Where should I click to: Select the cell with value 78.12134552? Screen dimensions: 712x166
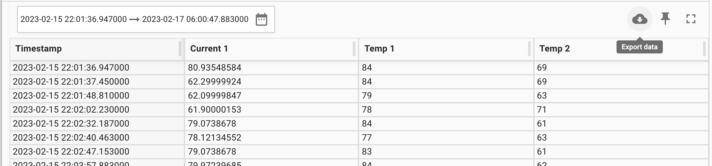(x=271, y=137)
